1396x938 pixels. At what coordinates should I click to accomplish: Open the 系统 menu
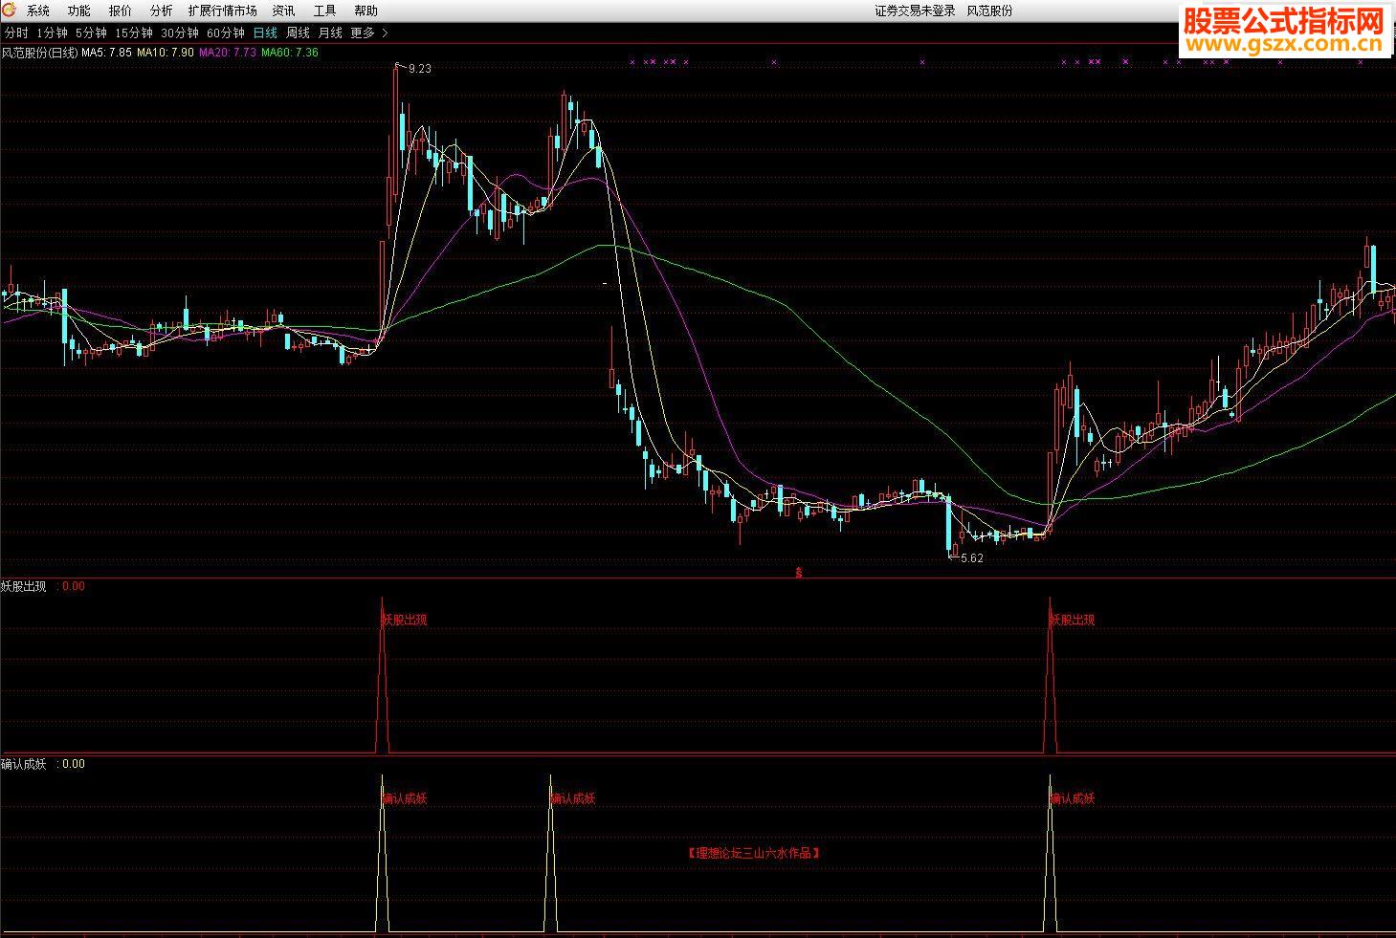[38, 11]
